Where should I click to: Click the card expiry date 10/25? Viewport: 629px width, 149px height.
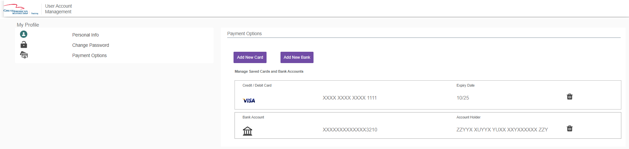[x=462, y=98]
